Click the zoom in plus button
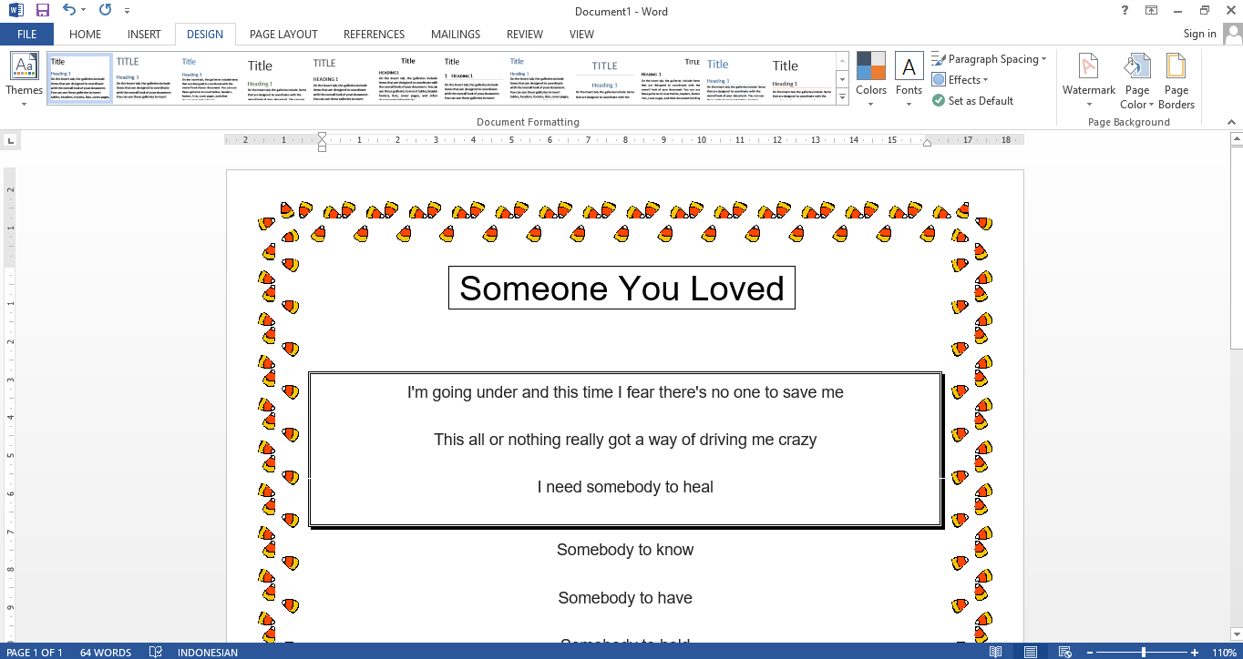The image size is (1243, 659). (1195, 652)
